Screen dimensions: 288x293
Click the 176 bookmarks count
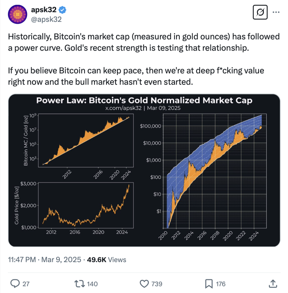coord(221,284)
